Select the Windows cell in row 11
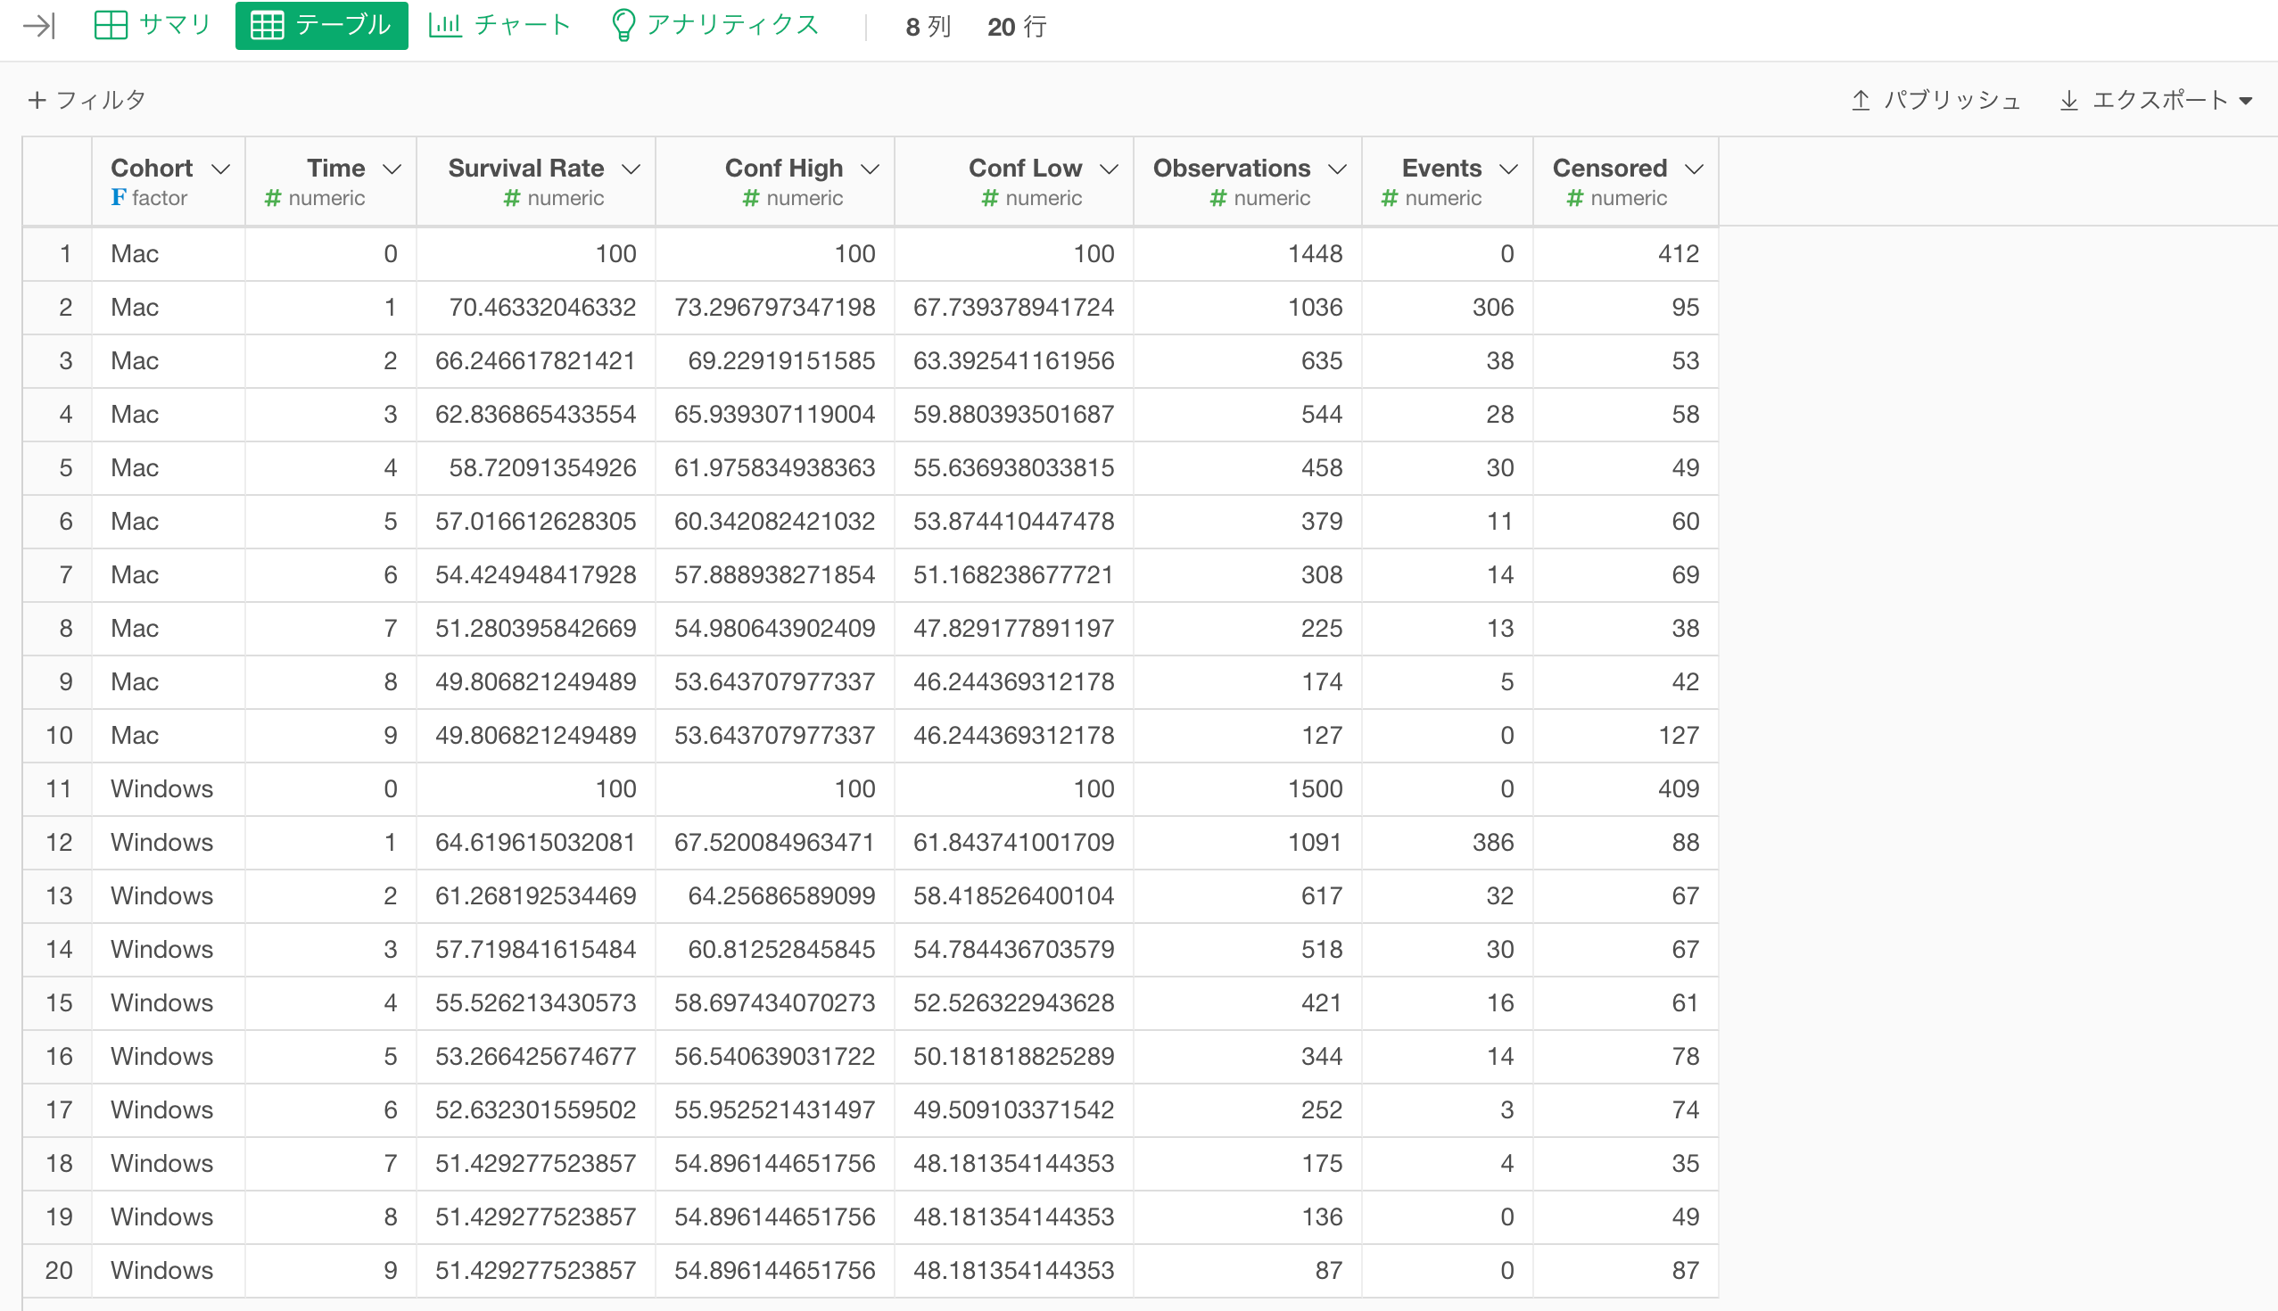This screenshot has width=2278, height=1311. [x=169, y=788]
